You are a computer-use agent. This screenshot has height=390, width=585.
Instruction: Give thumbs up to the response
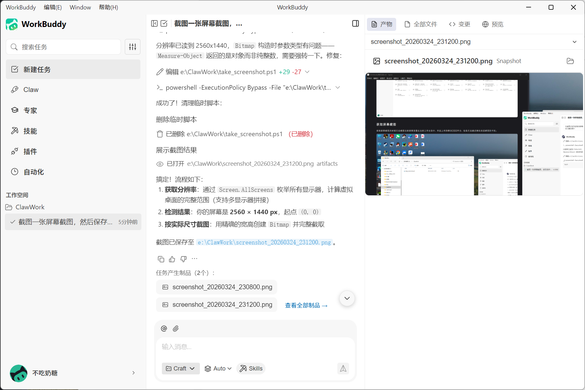(172, 259)
